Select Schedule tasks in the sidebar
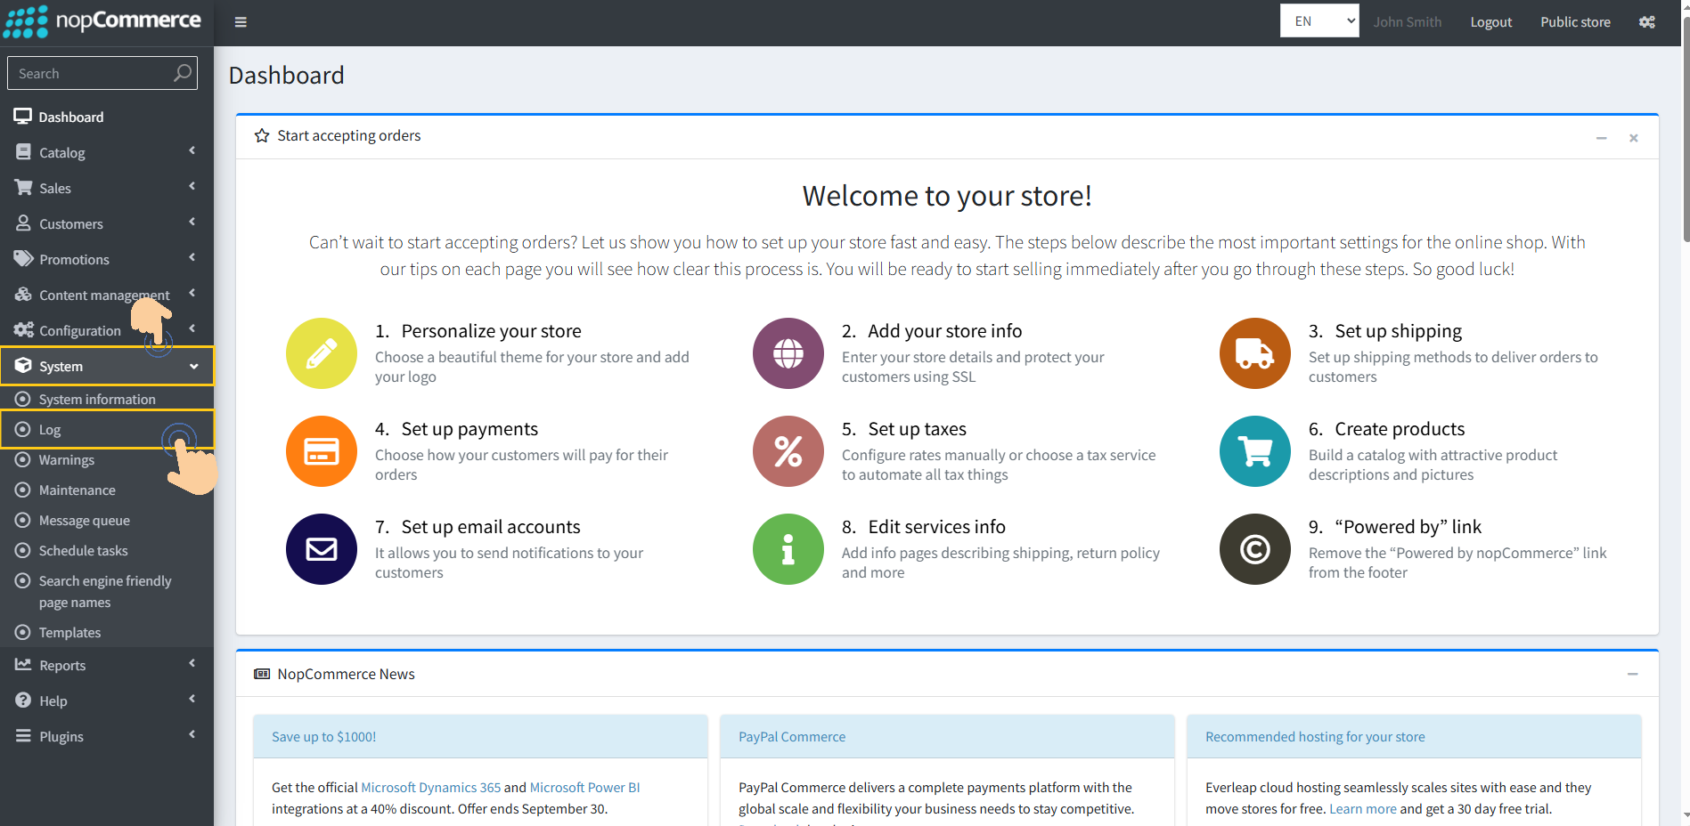 (83, 551)
